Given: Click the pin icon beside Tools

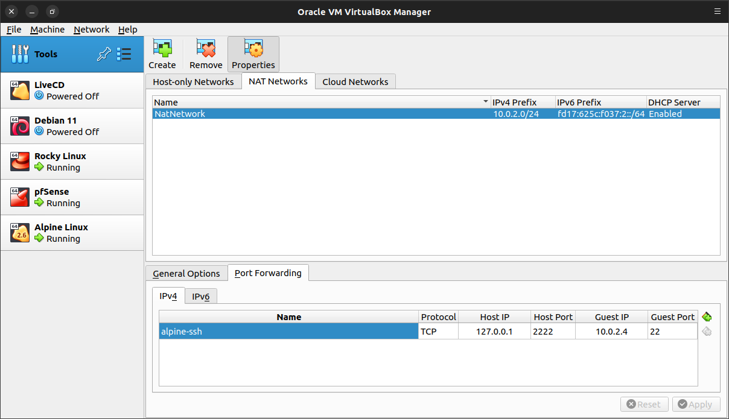Looking at the screenshot, I should (104, 54).
